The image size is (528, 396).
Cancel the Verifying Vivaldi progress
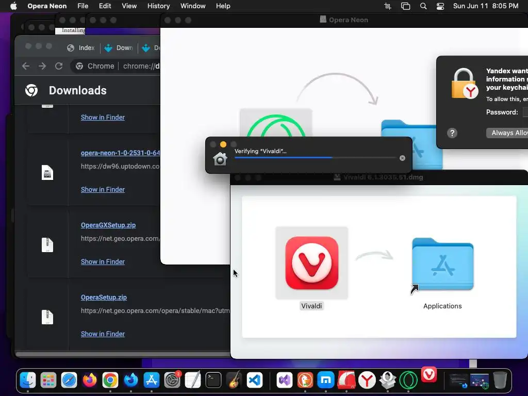tap(402, 158)
